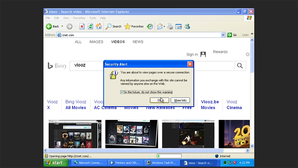Open the 20th Century Fox video thumbnail

click(234, 134)
